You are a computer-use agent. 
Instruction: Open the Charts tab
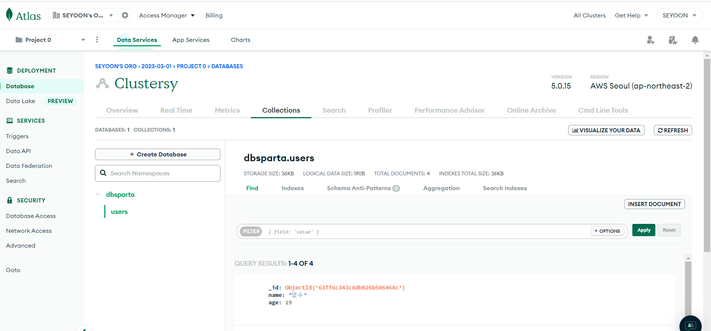pyautogui.click(x=240, y=40)
